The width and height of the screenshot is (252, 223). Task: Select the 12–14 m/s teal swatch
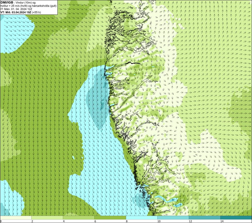205,217
